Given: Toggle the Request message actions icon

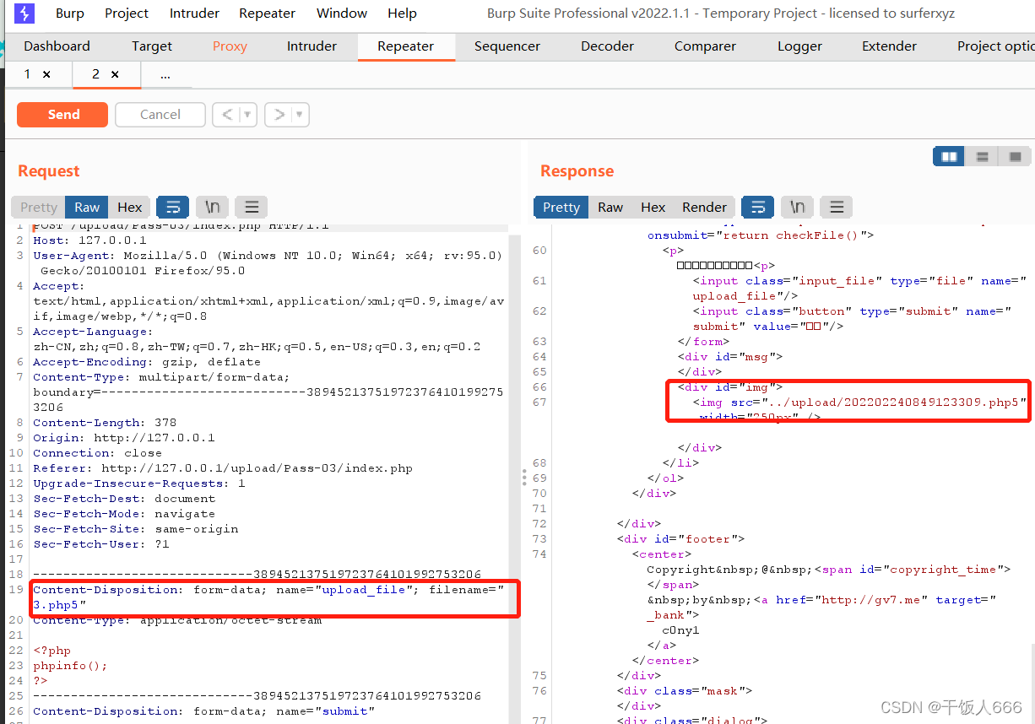Looking at the screenshot, I should pos(172,207).
